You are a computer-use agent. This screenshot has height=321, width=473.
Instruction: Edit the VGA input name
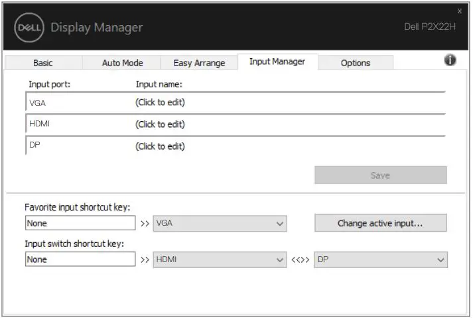pyautogui.click(x=160, y=103)
